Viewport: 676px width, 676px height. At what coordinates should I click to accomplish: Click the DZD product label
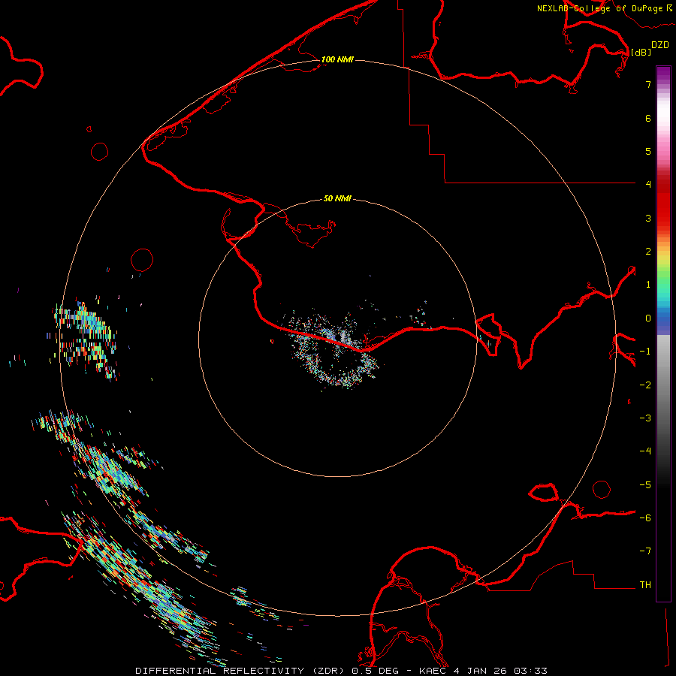pos(660,45)
